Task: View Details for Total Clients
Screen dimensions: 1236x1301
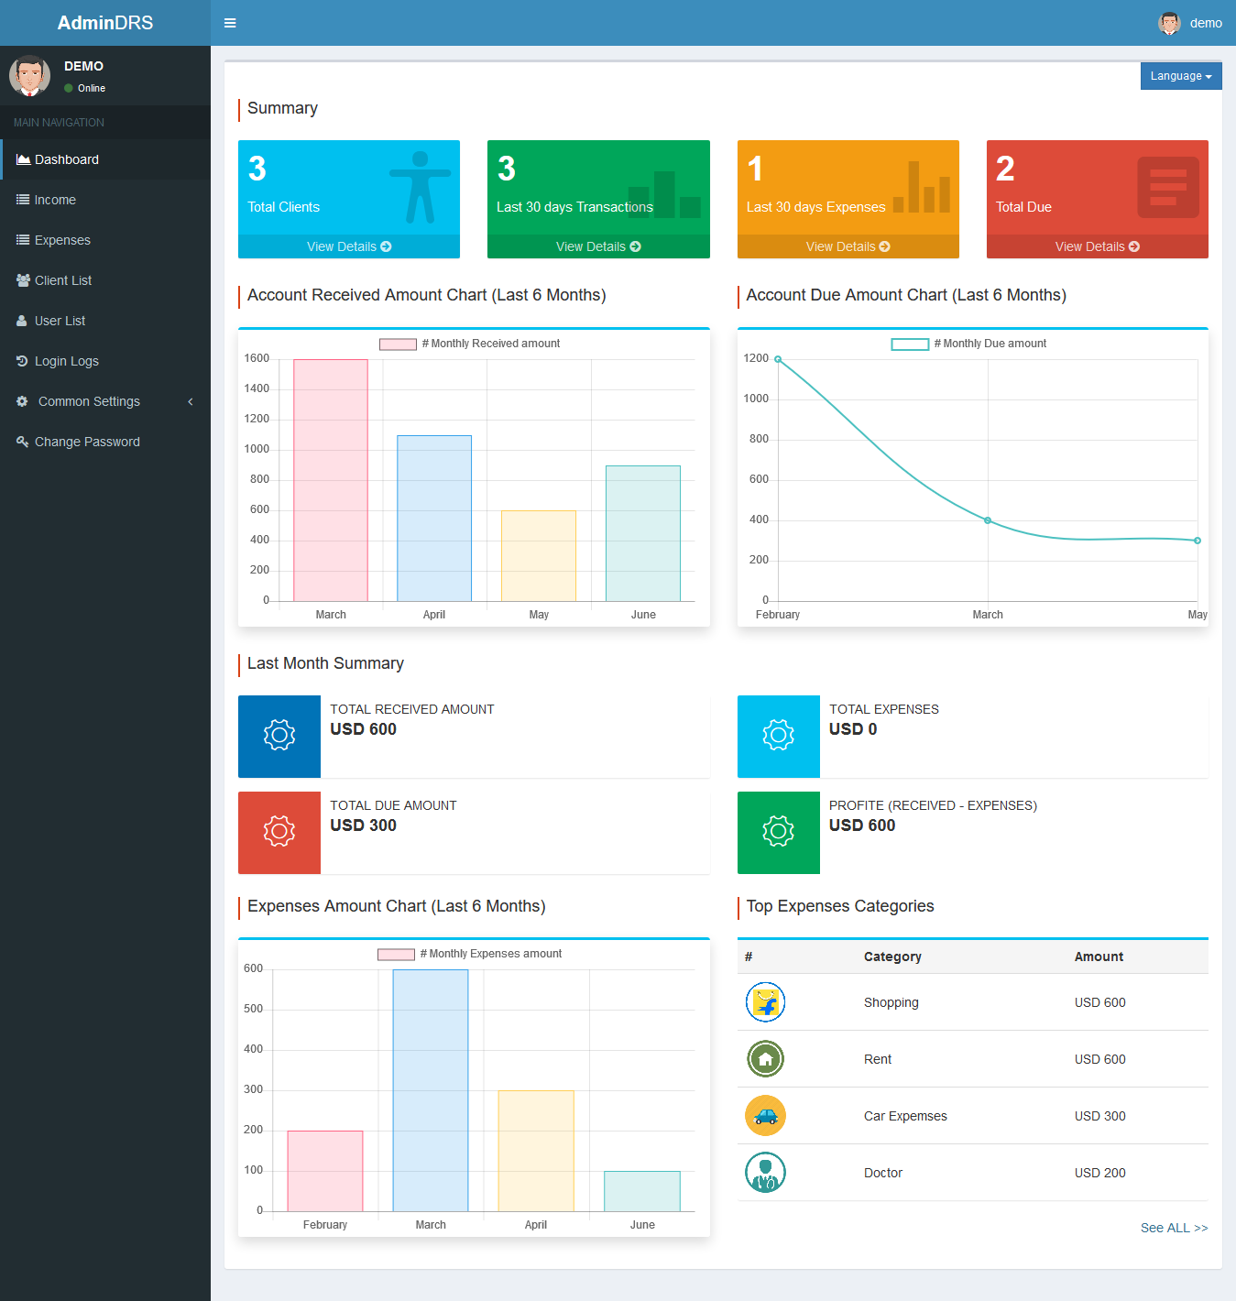Action: 349,246
